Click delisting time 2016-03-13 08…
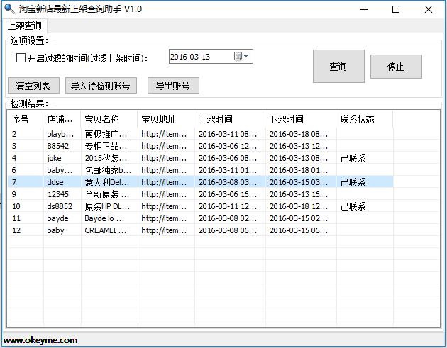The width and height of the screenshot is (447, 348). coord(299,158)
